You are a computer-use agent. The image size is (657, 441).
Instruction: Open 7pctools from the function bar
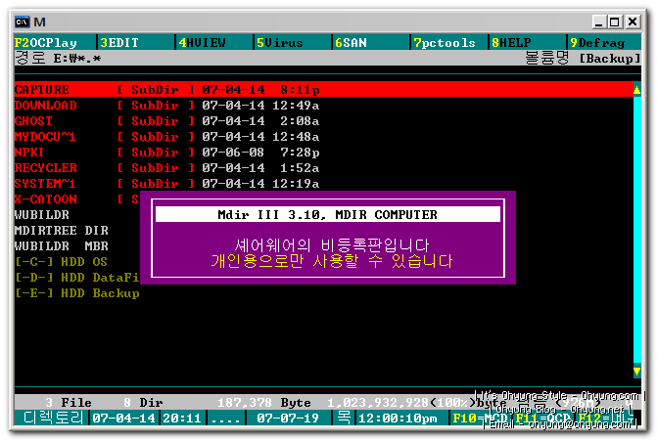(445, 43)
